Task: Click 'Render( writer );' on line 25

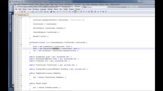Action: click(x=41, y=36)
